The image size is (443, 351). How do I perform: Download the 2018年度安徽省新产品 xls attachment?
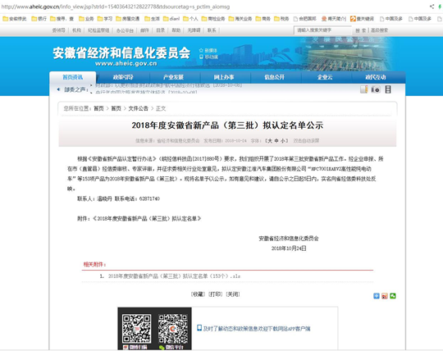[174, 276]
